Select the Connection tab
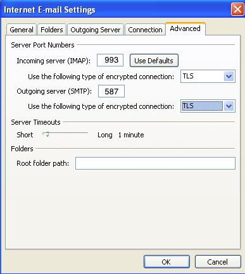The height and width of the screenshot is (274, 245). point(145,30)
